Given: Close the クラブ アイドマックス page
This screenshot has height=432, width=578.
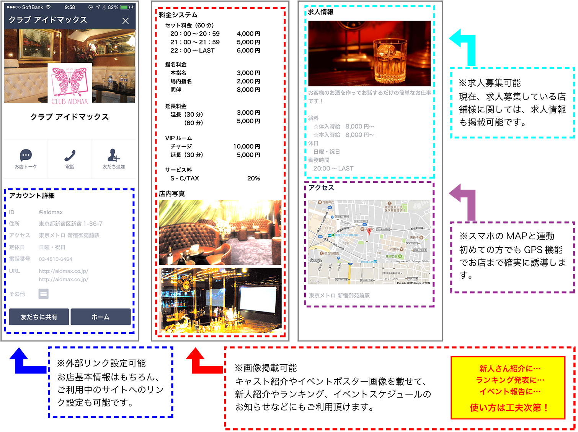Looking at the screenshot, I should (126, 21).
